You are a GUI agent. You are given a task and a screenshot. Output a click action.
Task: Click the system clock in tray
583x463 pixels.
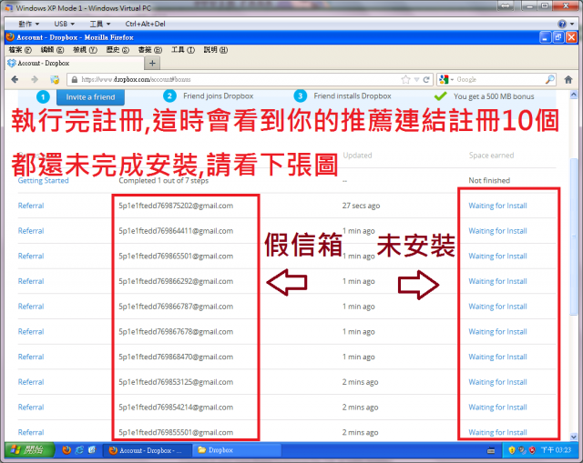tap(556, 450)
